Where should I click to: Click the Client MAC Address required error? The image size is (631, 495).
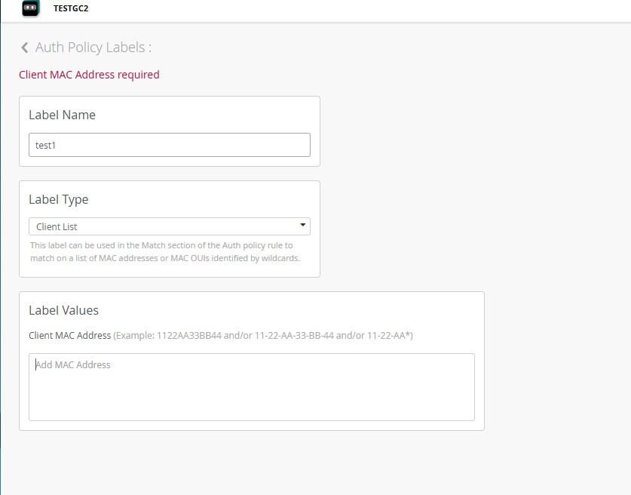(89, 75)
